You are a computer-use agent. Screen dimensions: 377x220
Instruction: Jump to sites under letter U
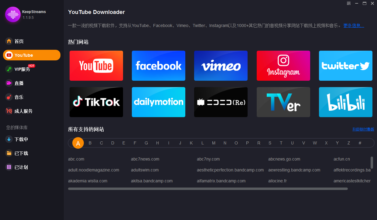tap(292, 143)
